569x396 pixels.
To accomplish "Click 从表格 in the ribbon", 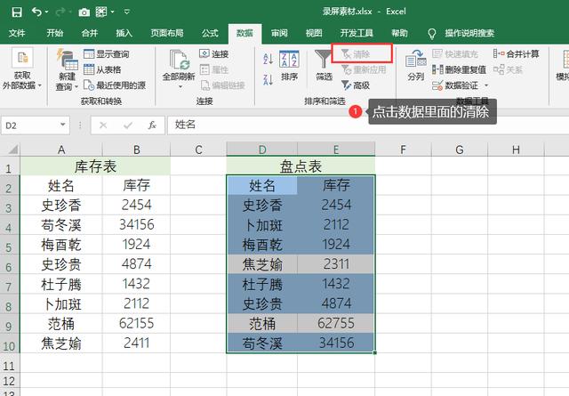I will [x=102, y=69].
